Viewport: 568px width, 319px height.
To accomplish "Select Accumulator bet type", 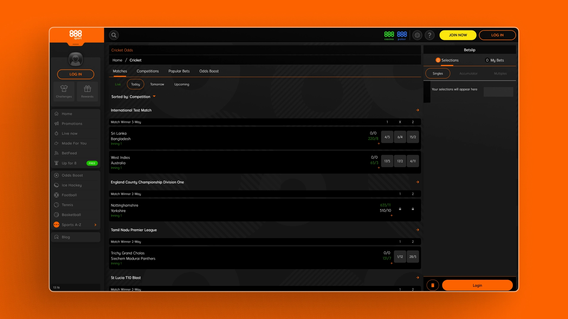I will click(468, 74).
